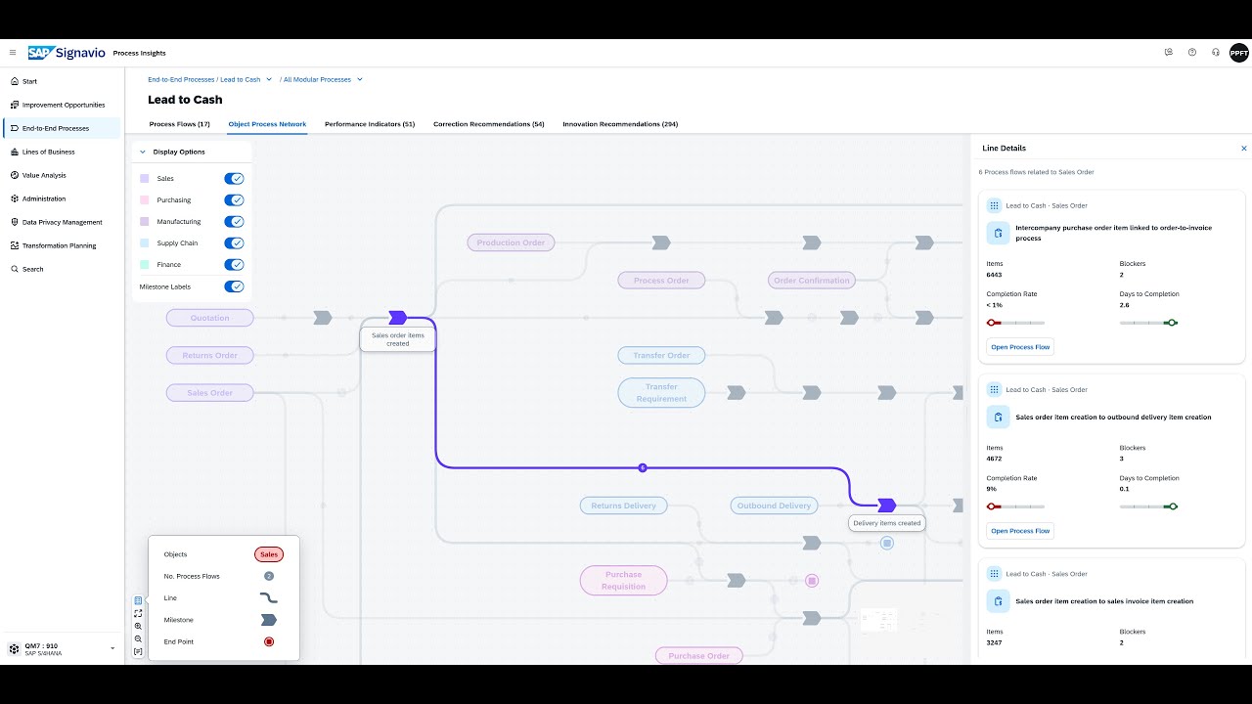Go to Start in the sidebar

62,81
